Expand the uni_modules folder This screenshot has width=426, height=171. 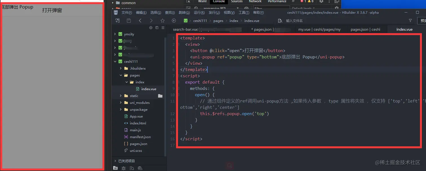coord(121,103)
